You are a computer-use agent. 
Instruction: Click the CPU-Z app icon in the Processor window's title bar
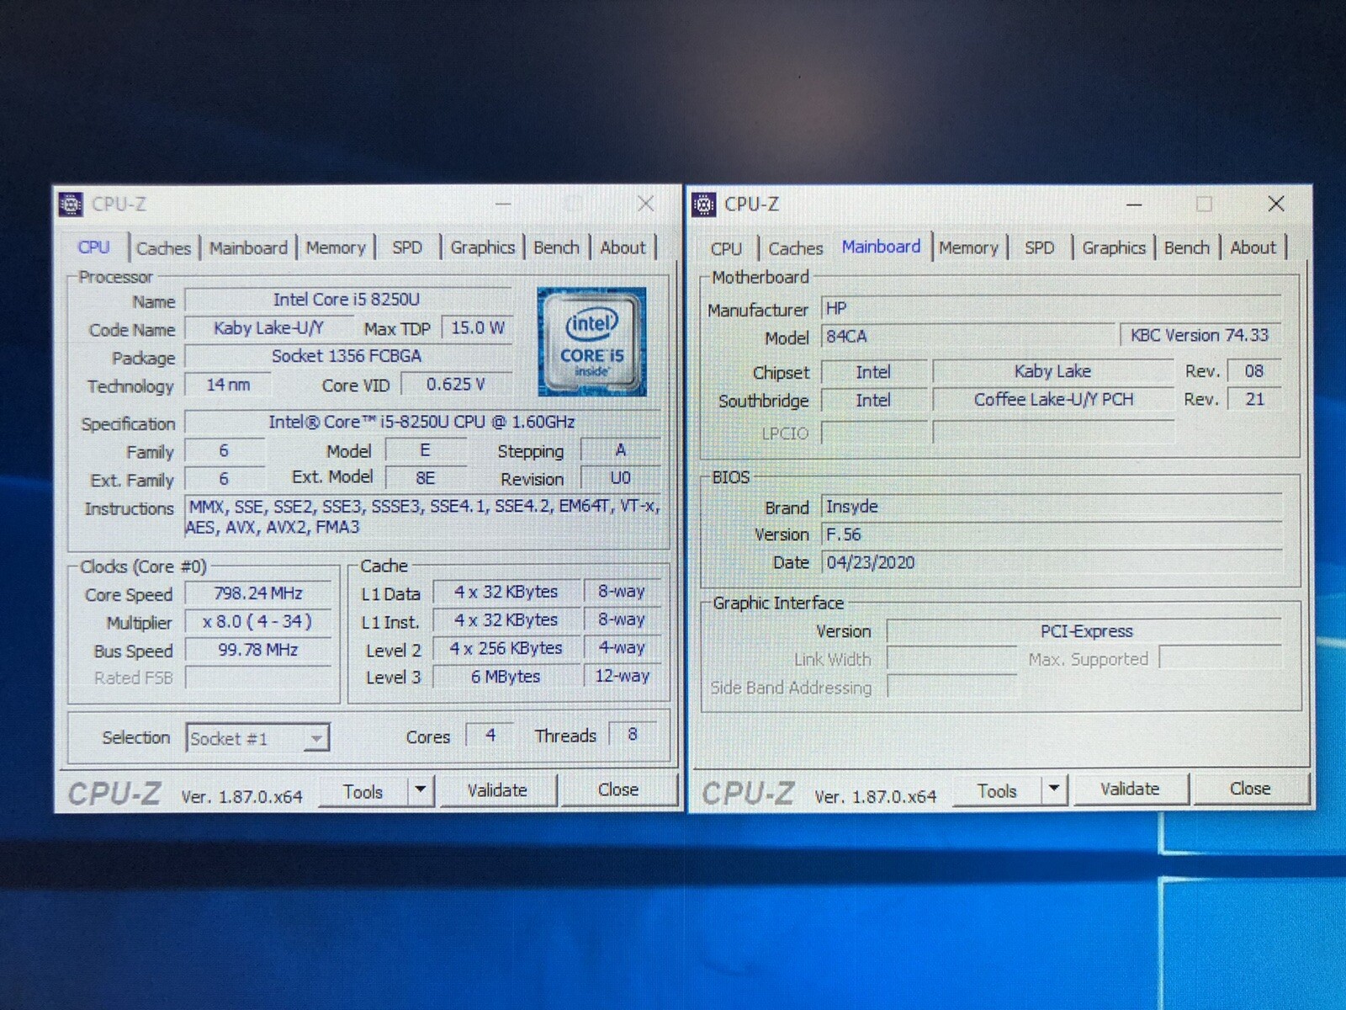pyautogui.click(x=71, y=205)
